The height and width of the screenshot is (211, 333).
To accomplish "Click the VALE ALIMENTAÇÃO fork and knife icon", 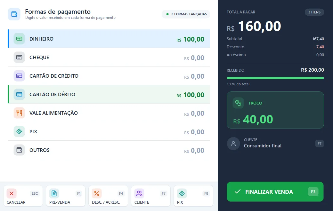I will (x=19, y=113).
